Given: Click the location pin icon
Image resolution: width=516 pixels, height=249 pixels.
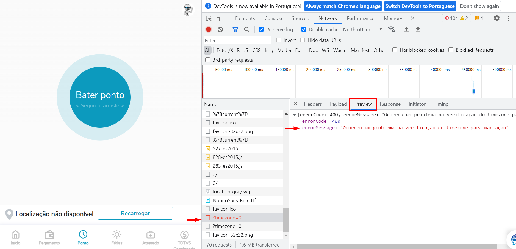Looking at the screenshot, I should click(9, 214).
